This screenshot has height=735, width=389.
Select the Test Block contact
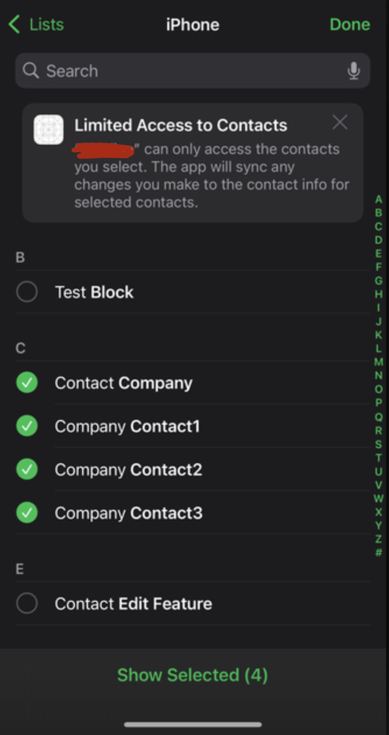[27, 292]
